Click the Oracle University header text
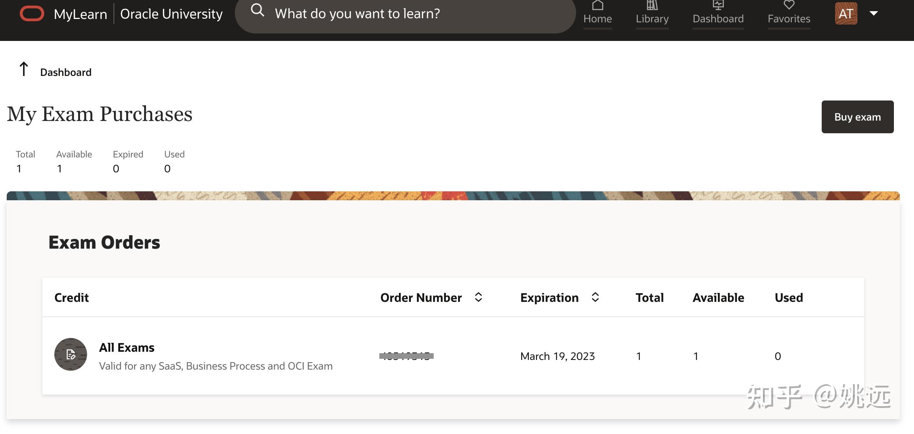914x434 pixels. click(x=171, y=14)
